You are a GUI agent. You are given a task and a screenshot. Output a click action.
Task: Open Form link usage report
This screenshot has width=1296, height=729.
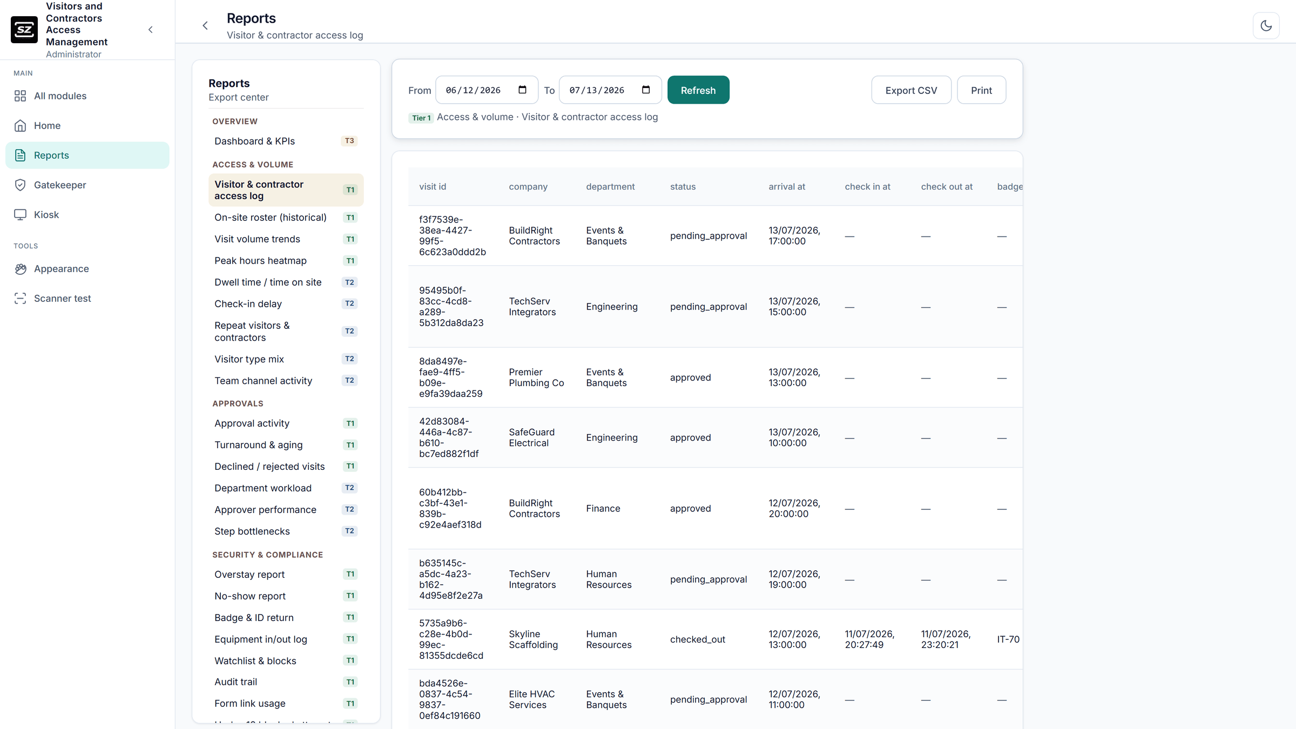click(286, 704)
